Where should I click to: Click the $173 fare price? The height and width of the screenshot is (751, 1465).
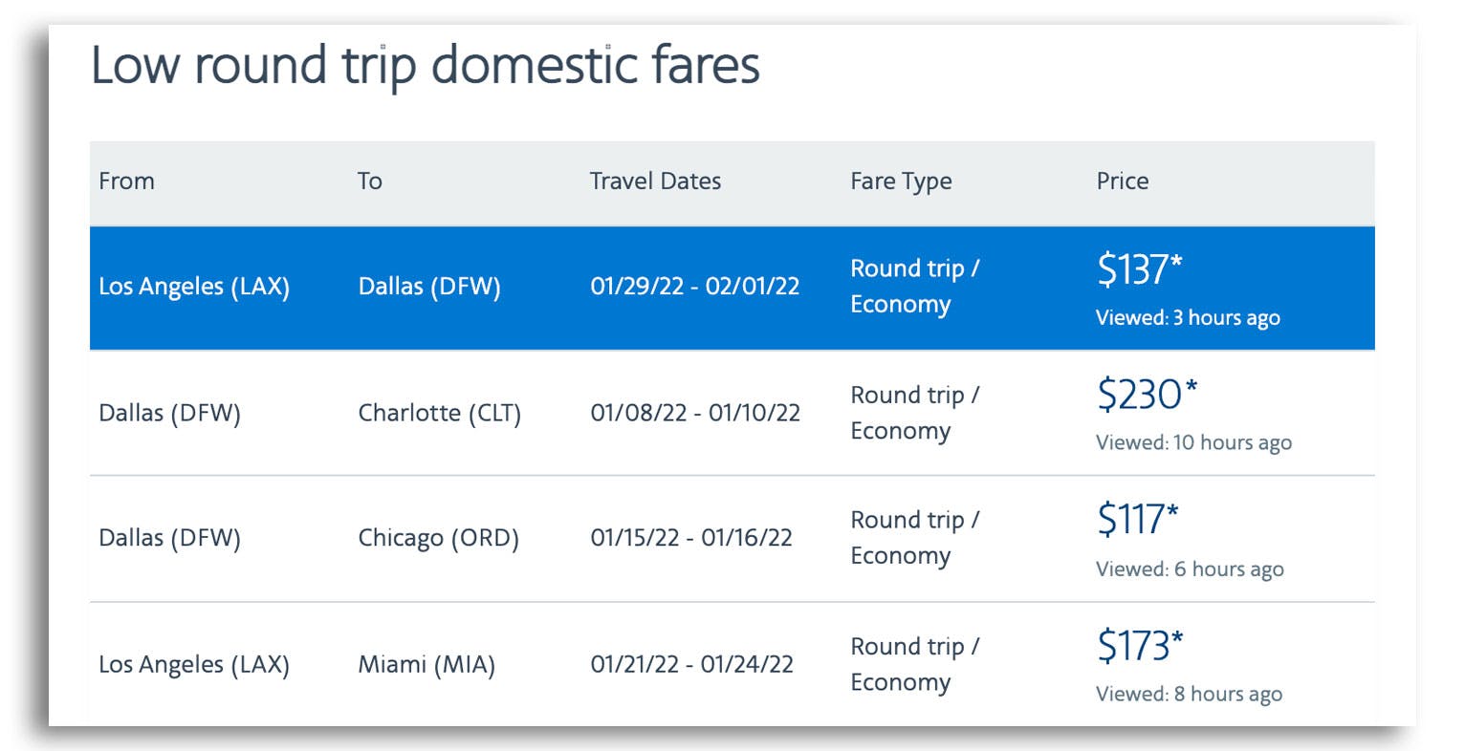point(1139,646)
